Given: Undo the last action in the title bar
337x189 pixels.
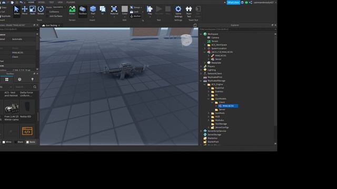Looking at the screenshot, I should 21,2.
